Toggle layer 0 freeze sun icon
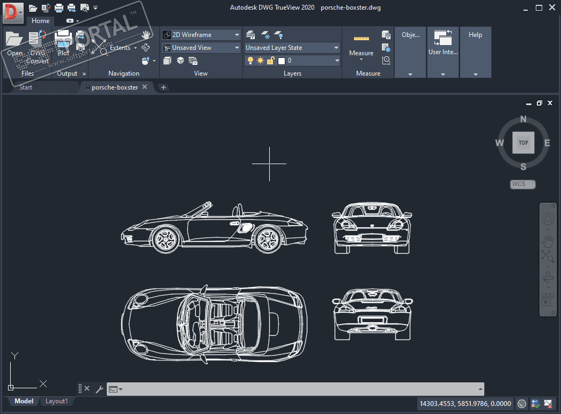 click(x=261, y=61)
